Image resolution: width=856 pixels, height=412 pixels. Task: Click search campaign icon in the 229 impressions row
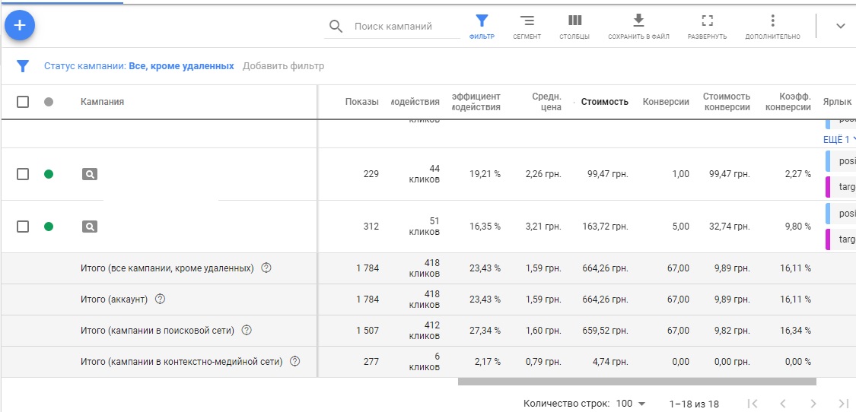point(90,174)
